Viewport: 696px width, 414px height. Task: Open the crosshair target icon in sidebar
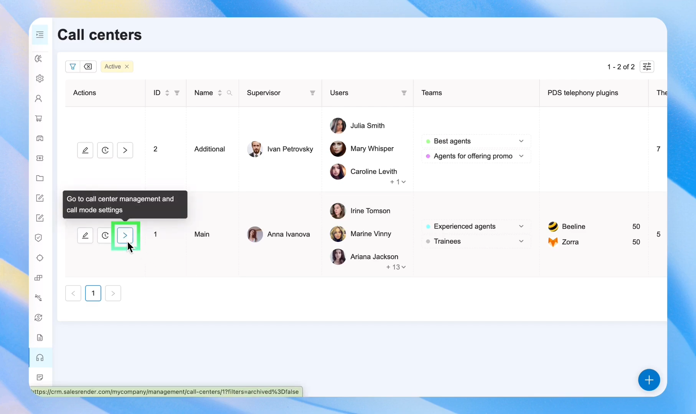click(x=40, y=258)
